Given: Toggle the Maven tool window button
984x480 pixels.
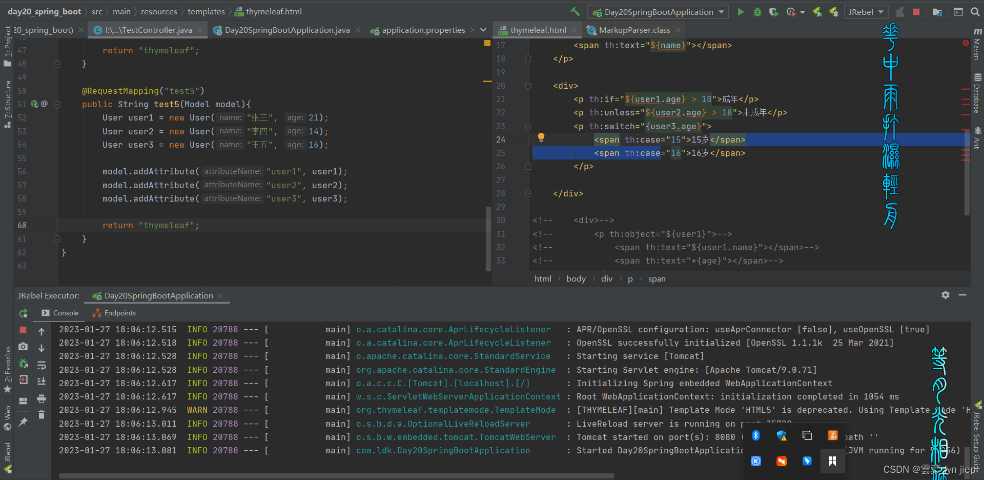Looking at the screenshot, I should (x=977, y=44).
